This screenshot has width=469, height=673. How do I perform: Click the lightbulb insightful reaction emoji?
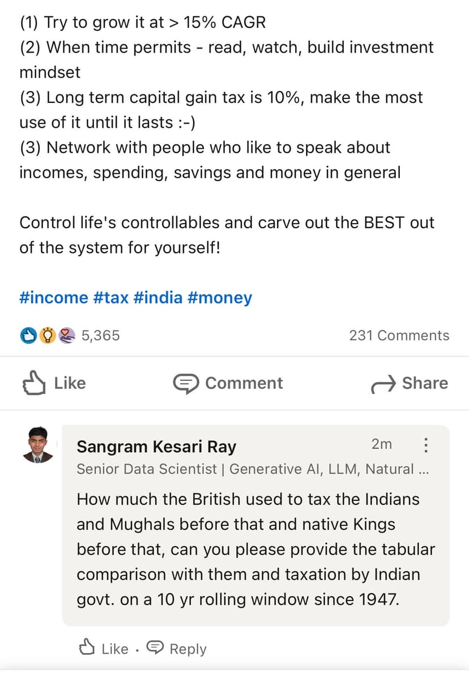48,336
